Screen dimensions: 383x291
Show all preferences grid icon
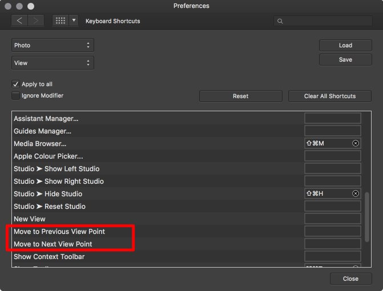tap(60, 21)
